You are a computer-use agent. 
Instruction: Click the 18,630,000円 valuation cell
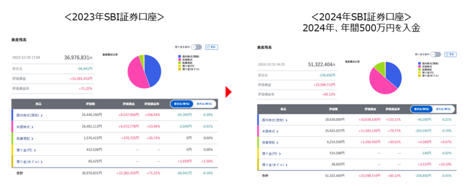[x=334, y=119]
